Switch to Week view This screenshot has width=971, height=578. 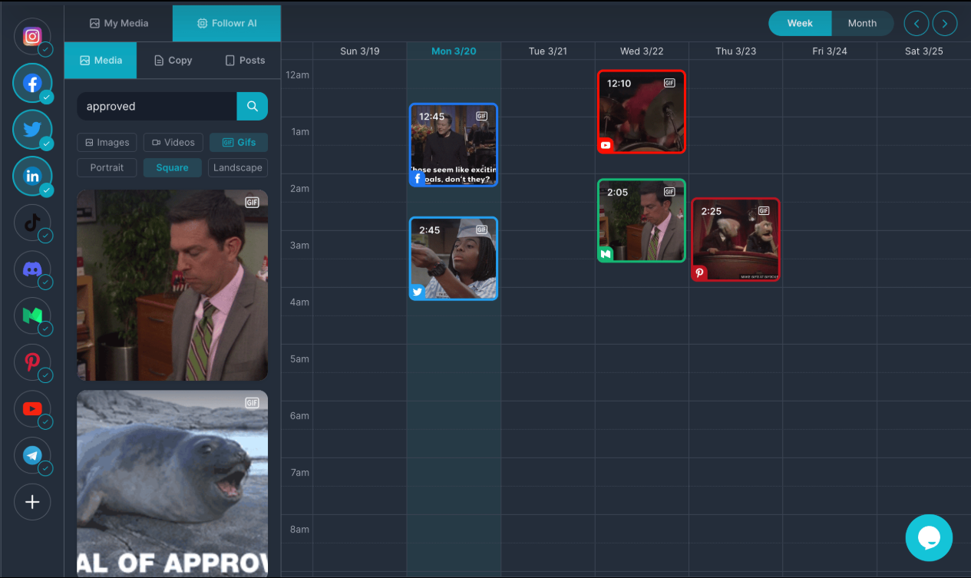point(800,23)
